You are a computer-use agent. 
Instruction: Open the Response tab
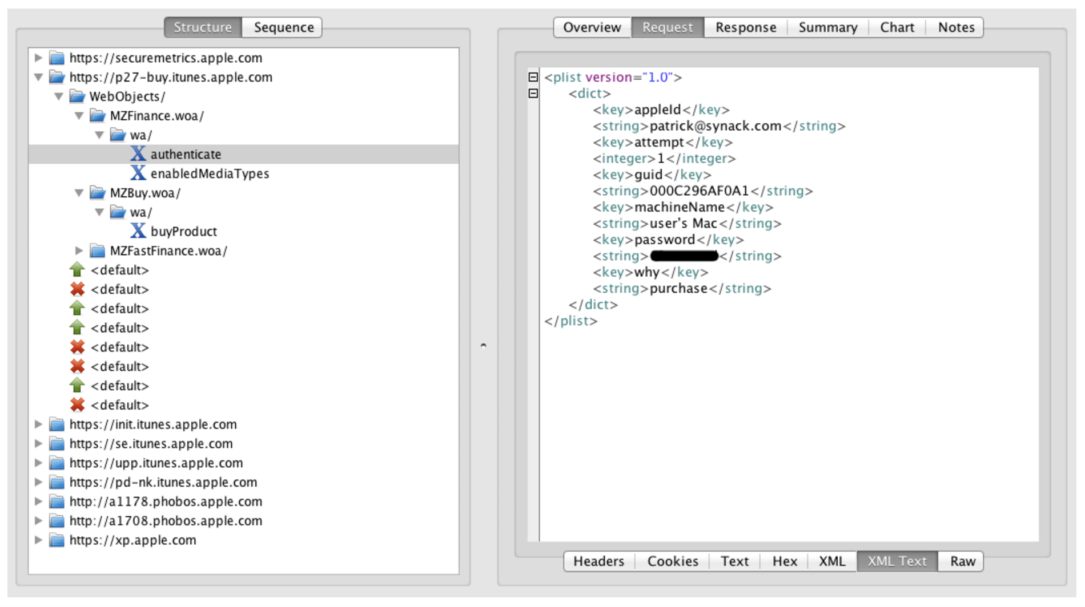tap(746, 27)
